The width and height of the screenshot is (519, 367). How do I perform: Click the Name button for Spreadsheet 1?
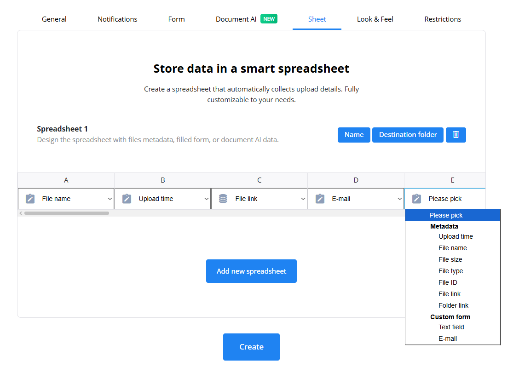pos(354,135)
